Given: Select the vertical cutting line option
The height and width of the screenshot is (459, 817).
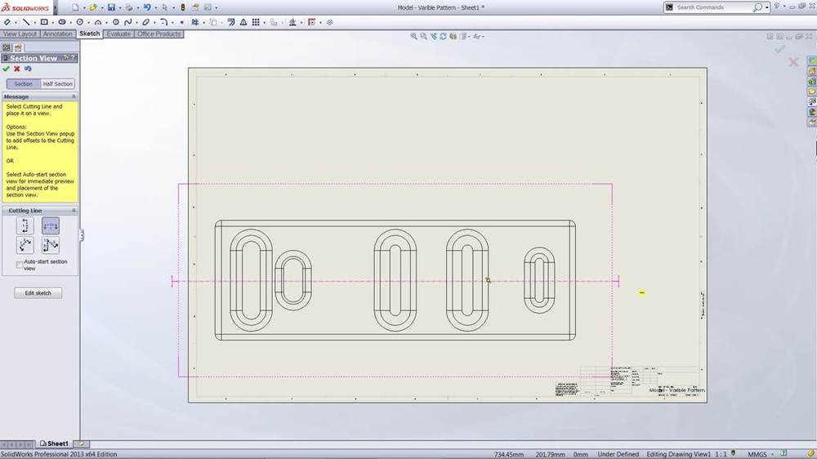Looking at the screenshot, I should pyautogui.click(x=25, y=225).
